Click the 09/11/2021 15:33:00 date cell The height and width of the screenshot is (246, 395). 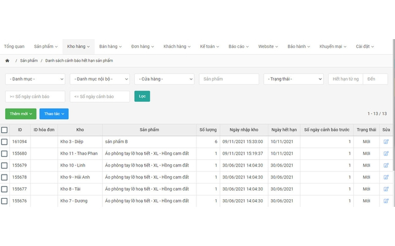coord(243,142)
